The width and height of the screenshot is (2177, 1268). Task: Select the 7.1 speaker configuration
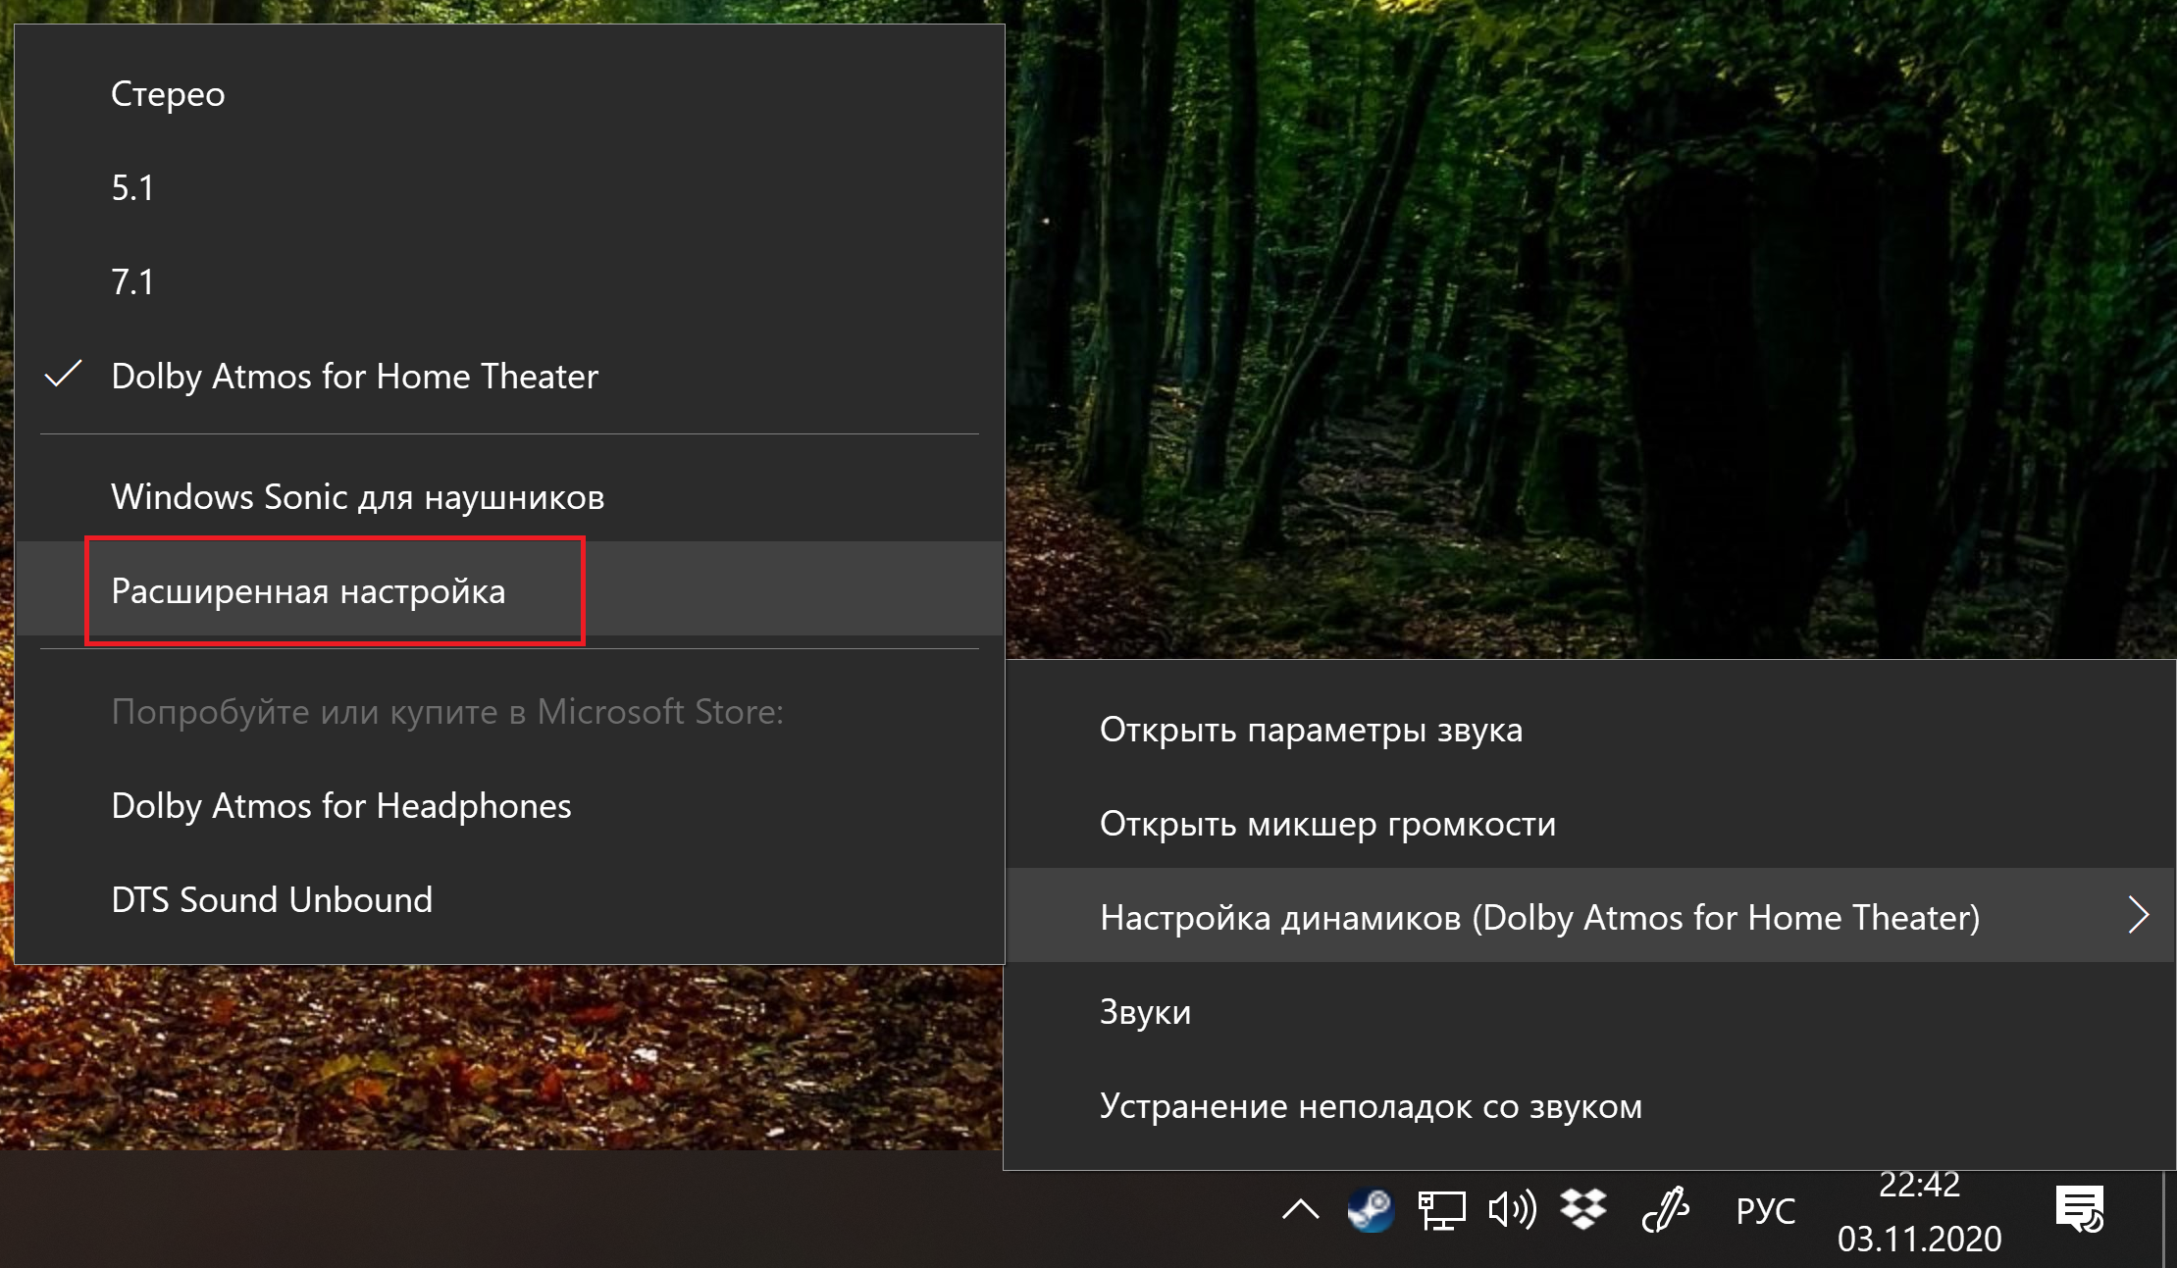(133, 282)
